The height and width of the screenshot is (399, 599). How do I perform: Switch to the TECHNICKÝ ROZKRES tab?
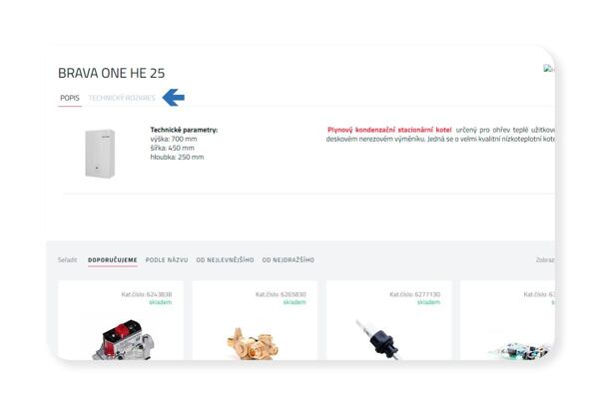click(122, 98)
